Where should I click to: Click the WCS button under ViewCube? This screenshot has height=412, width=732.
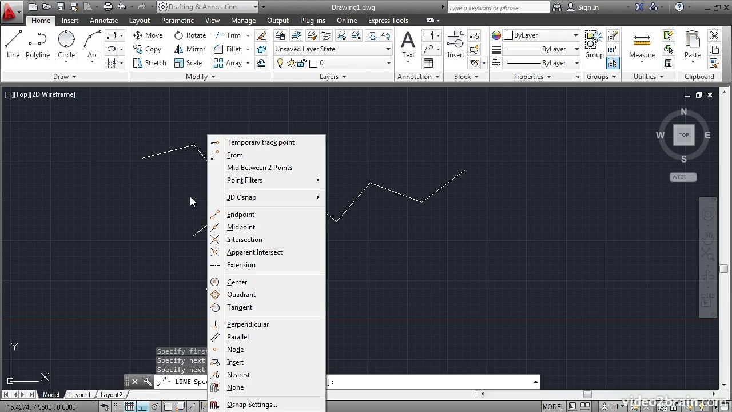tap(683, 177)
